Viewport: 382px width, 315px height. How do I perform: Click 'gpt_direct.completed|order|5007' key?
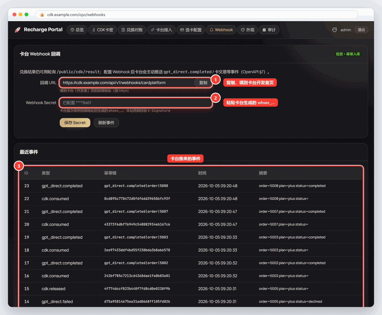coord(136,212)
